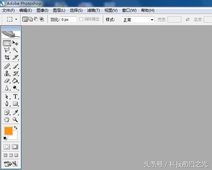The height and width of the screenshot is (170, 212).
Task: Click the 宽度 width input field
Action: tap(174, 20)
